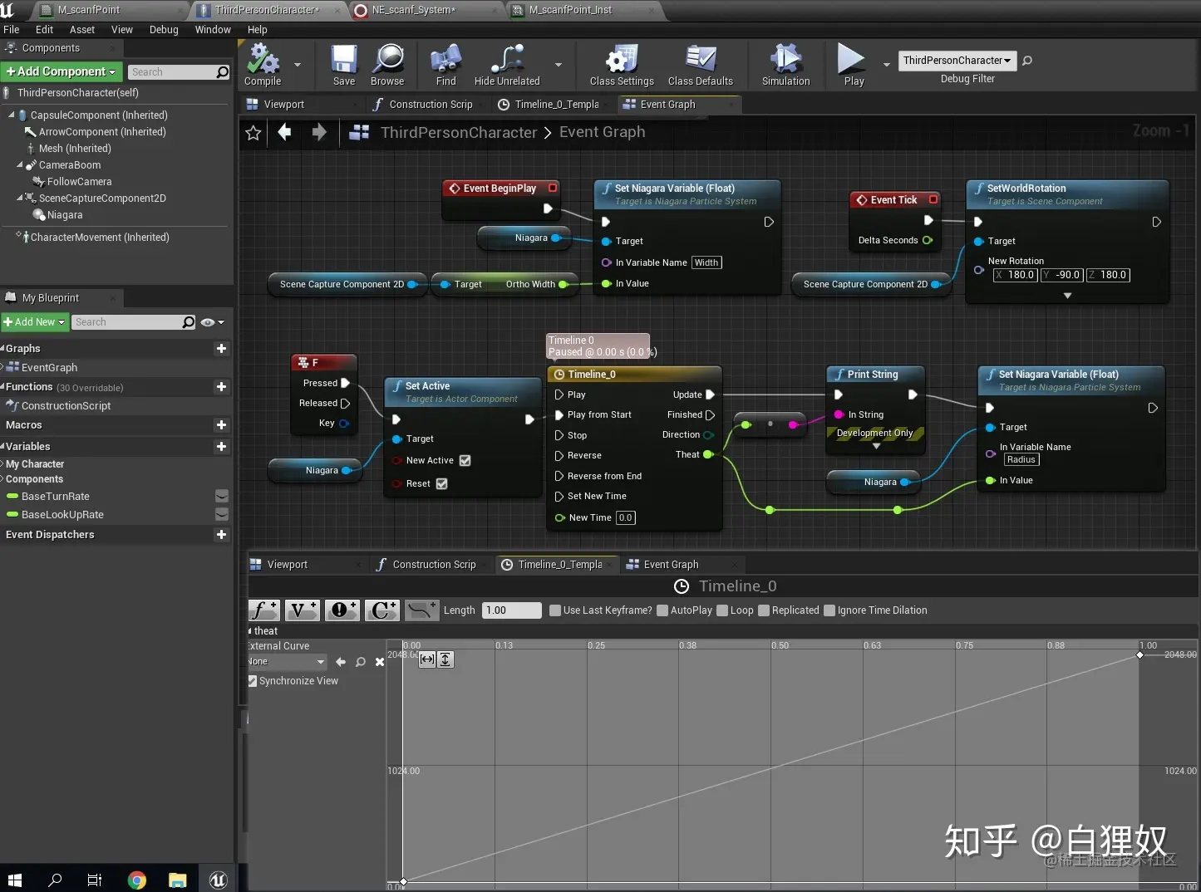Open Chrome from the taskbar
1201x892 pixels.
tap(137, 880)
